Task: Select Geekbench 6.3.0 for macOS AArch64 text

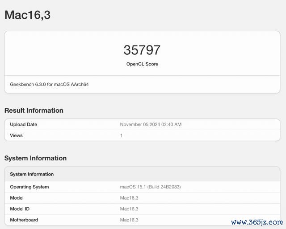Action: (49, 84)
